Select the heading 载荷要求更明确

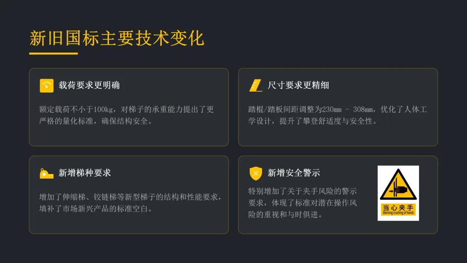pos(89,86)
